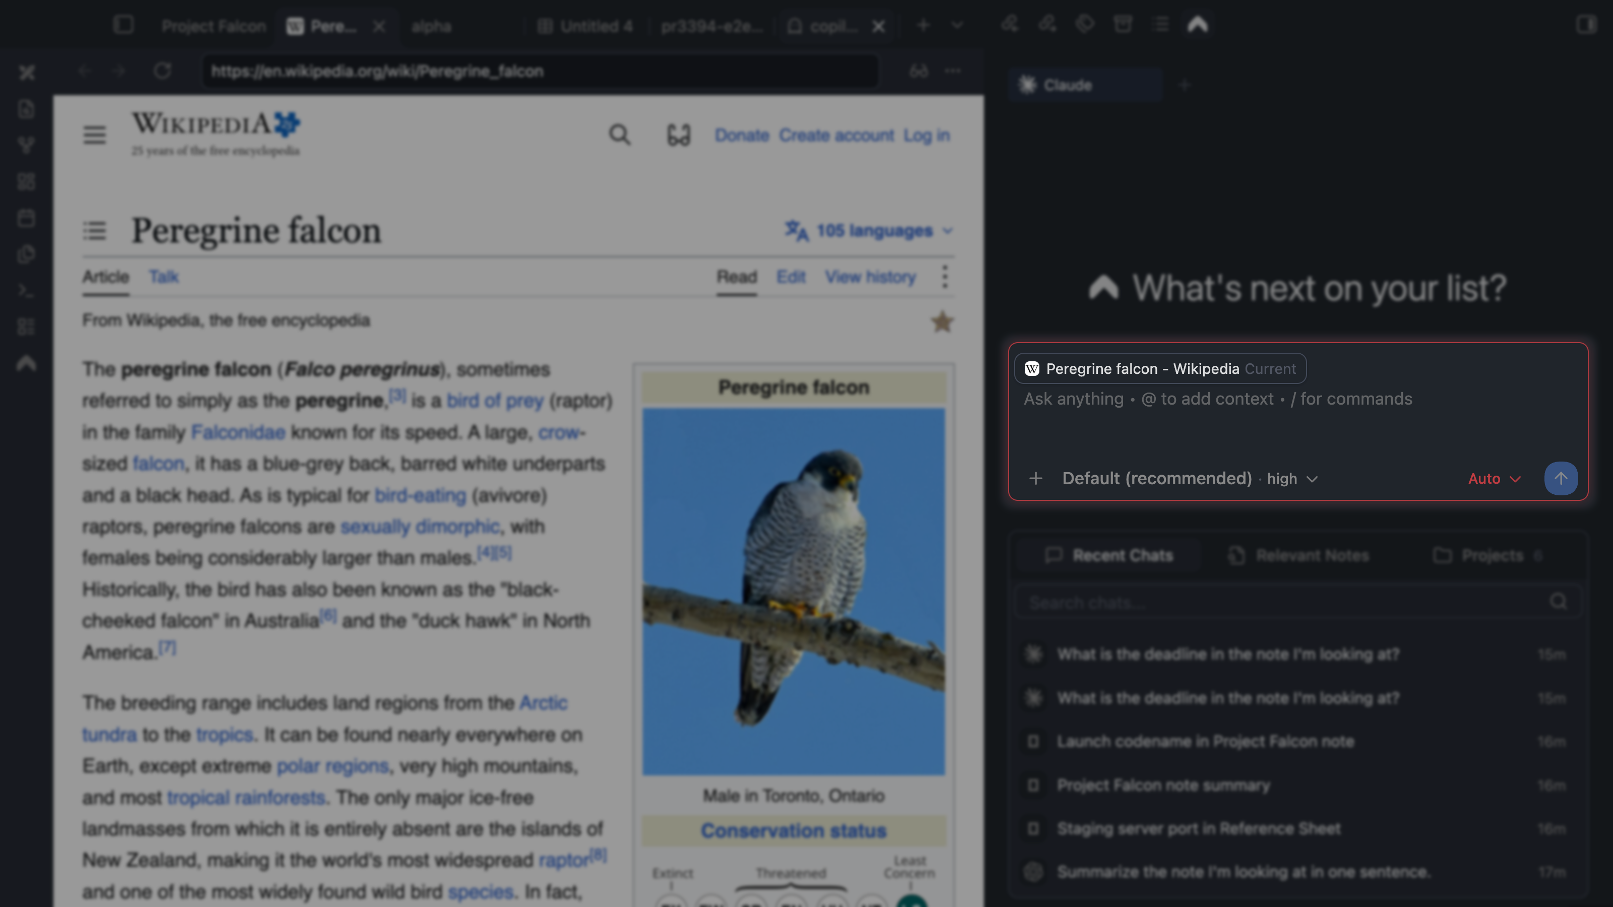The width and height of the screenshot is (1613, 907).
Task: Switch to the Relevant Notes tab
Action: [1298, 555]
